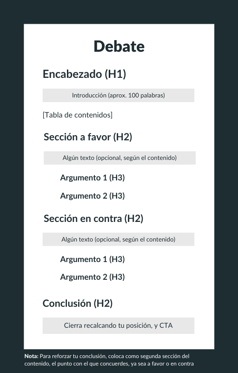Screen dimensions: 238x373
Task: Click the word CTA in the closing box
Action: click(x=166, y=325)
